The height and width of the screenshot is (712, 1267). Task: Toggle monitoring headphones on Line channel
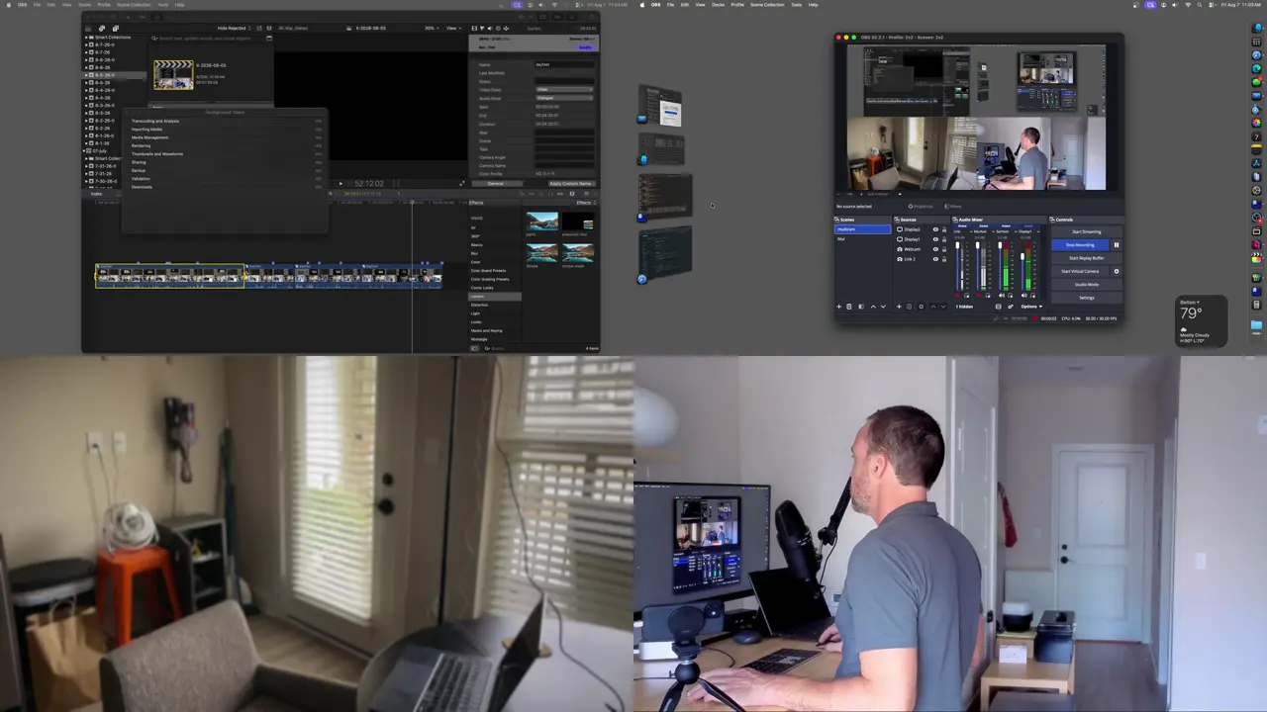(x=966, y=296)
